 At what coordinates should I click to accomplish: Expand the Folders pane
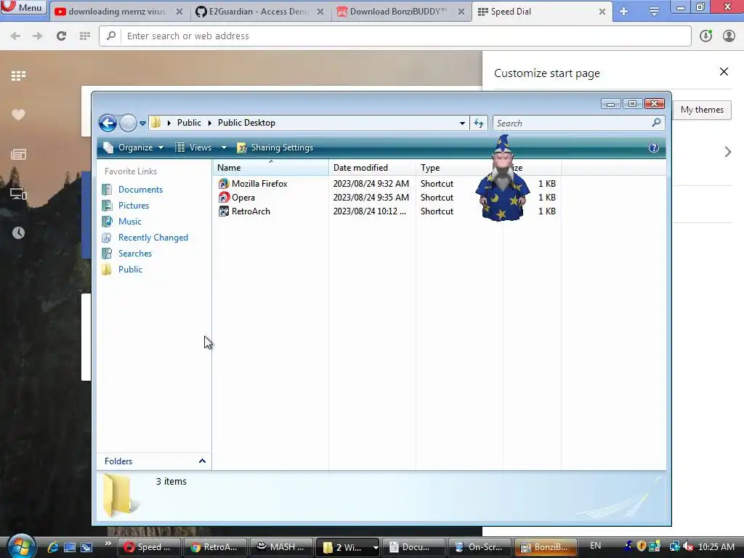[154, 461]
